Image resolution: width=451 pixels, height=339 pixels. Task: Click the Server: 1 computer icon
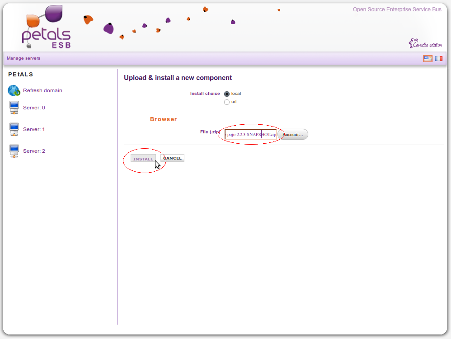click(14, 130)
